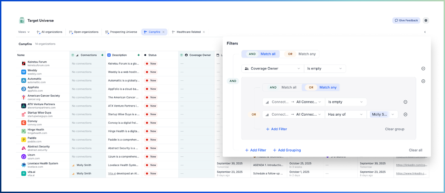Screen dimensions: 445x193
Task: Select nested group OR Match any
Action: (x=321, y=87)
